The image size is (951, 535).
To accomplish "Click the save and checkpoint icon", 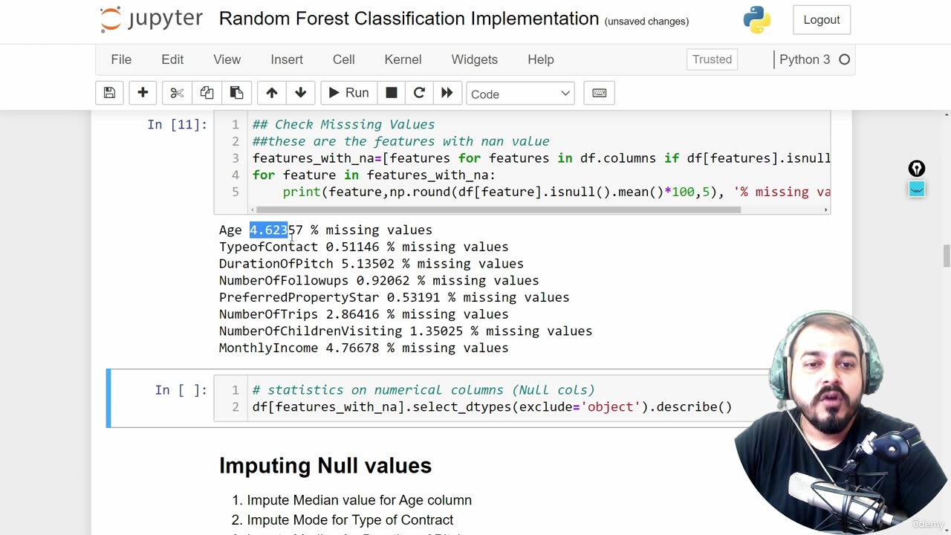I will click(x=109, y=93).
